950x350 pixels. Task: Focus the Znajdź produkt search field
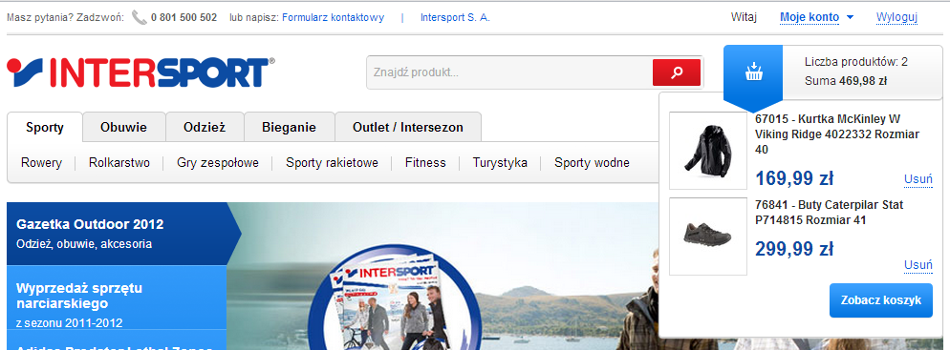point(508,72)
